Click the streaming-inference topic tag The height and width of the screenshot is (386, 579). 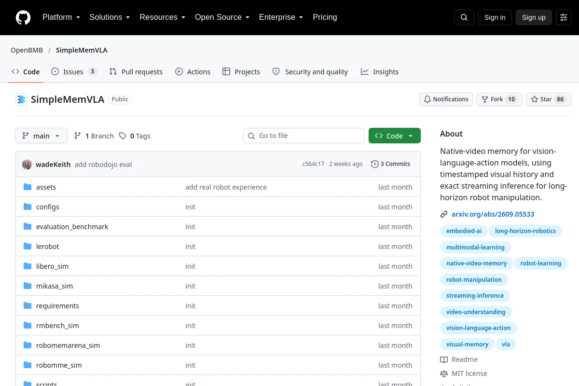pyautogui.click(x=475, y=296)
